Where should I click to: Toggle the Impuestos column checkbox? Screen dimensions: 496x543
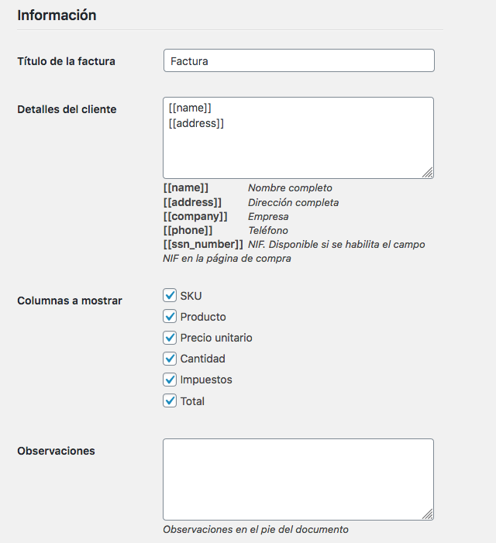click(x=170, y=380)
